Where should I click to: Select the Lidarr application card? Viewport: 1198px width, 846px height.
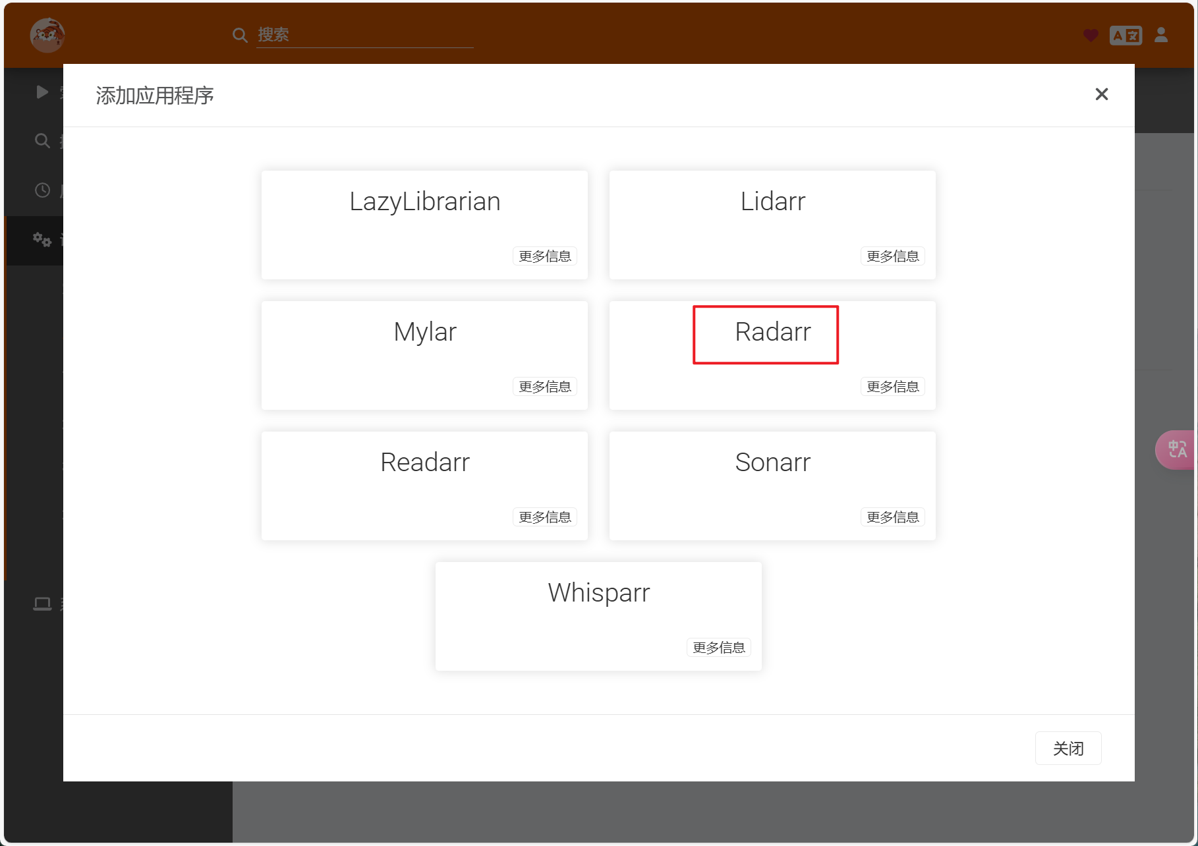point(772,225)
